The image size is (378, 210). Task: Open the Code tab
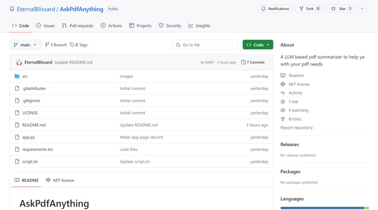pyautogui.click(x=21, y=25)
